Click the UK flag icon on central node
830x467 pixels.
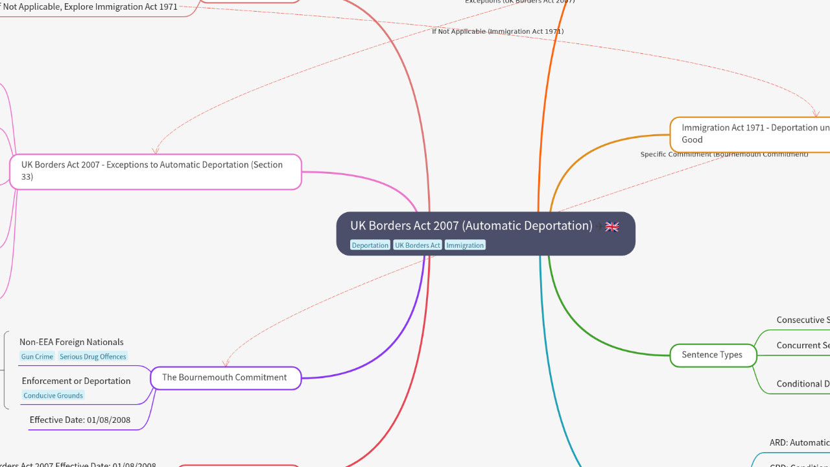(x=612, y=226)
